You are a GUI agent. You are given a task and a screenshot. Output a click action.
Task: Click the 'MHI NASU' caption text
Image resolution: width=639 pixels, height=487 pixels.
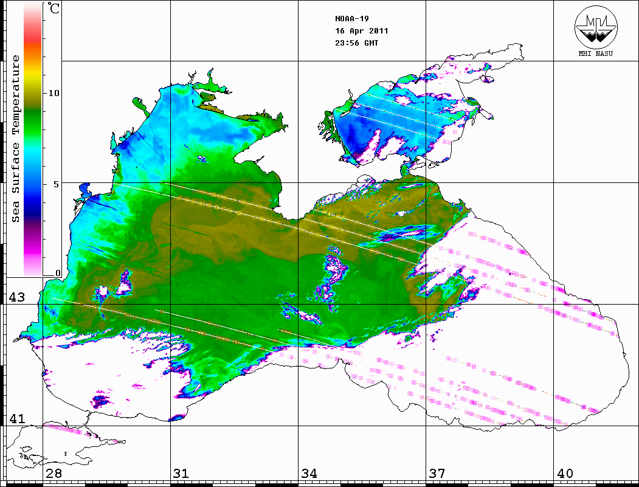click(595, 54)
